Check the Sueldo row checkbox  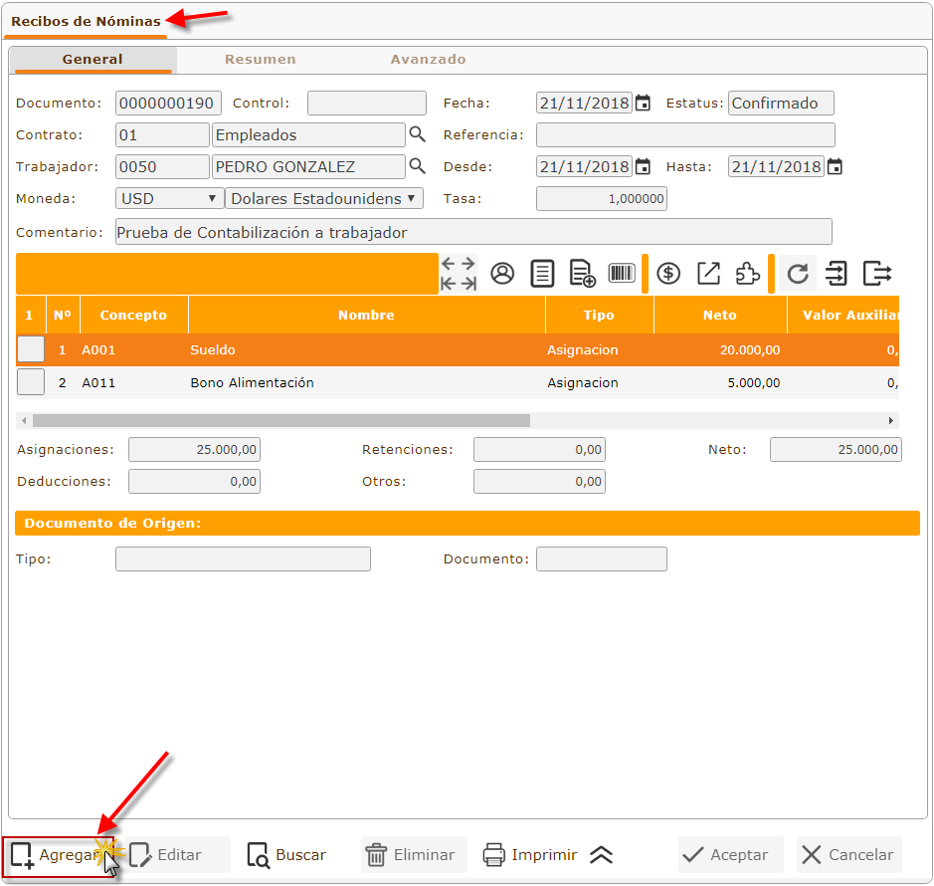(31, 349)
